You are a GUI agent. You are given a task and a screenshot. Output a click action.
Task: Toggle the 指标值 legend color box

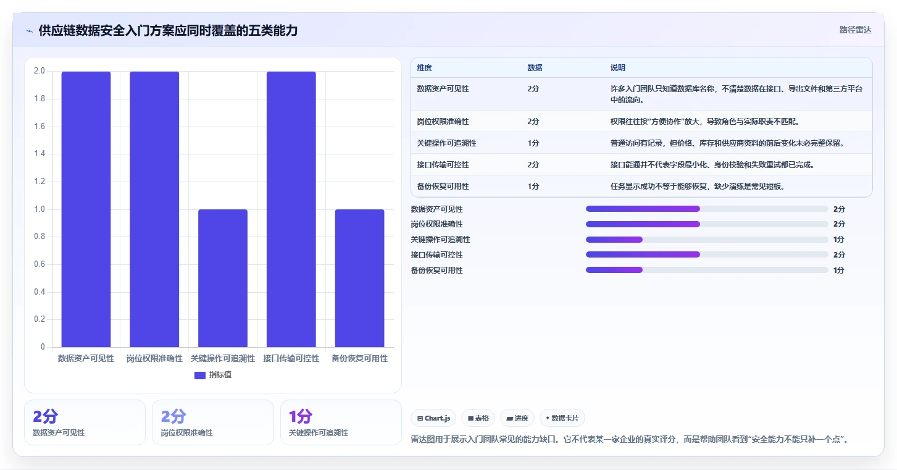(200, 375)
